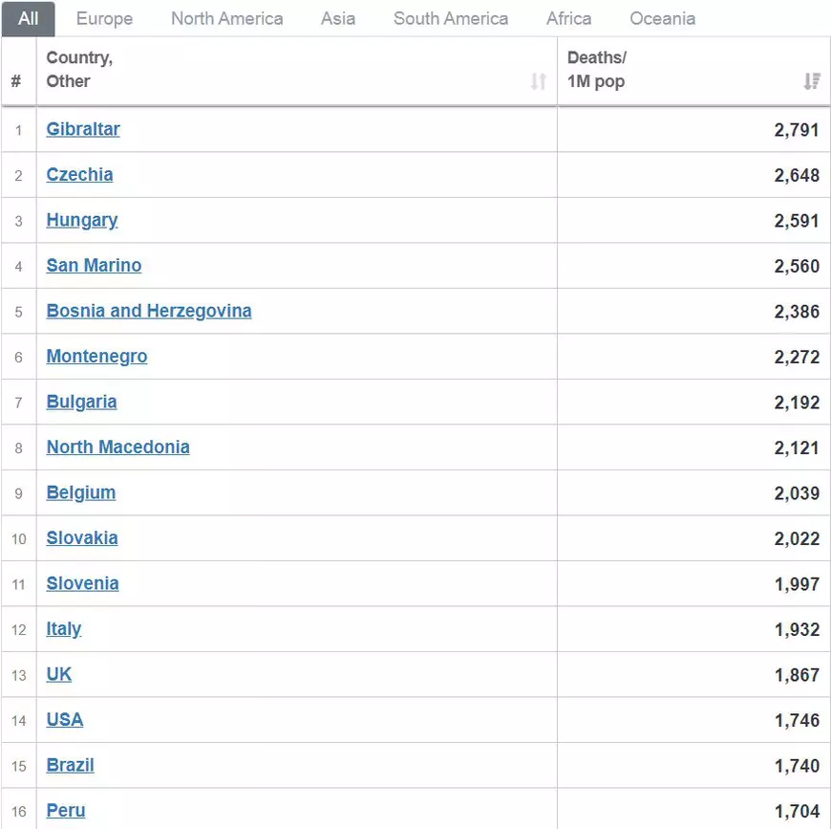Show South America data tab

point(451,18)
